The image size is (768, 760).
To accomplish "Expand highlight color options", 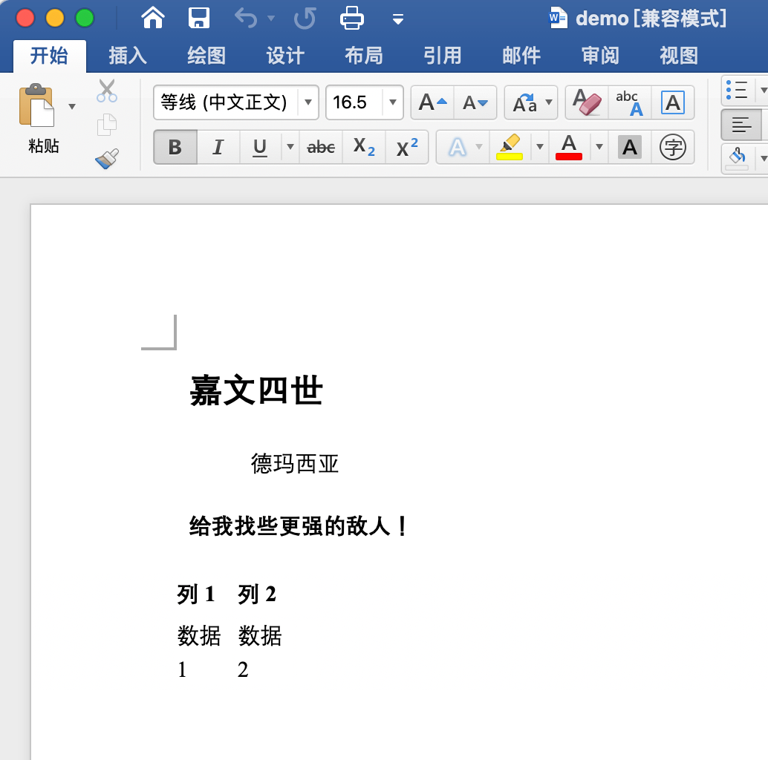I will pos(540,147).
